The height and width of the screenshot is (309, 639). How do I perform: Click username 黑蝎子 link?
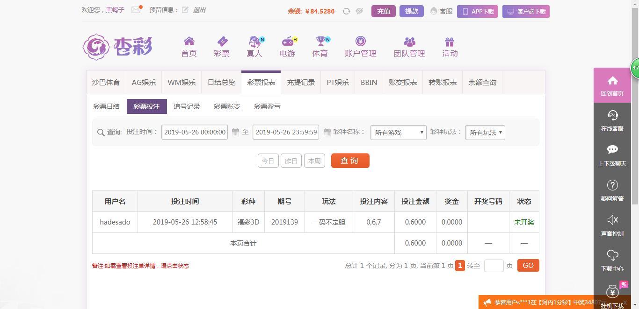[115, 10]
